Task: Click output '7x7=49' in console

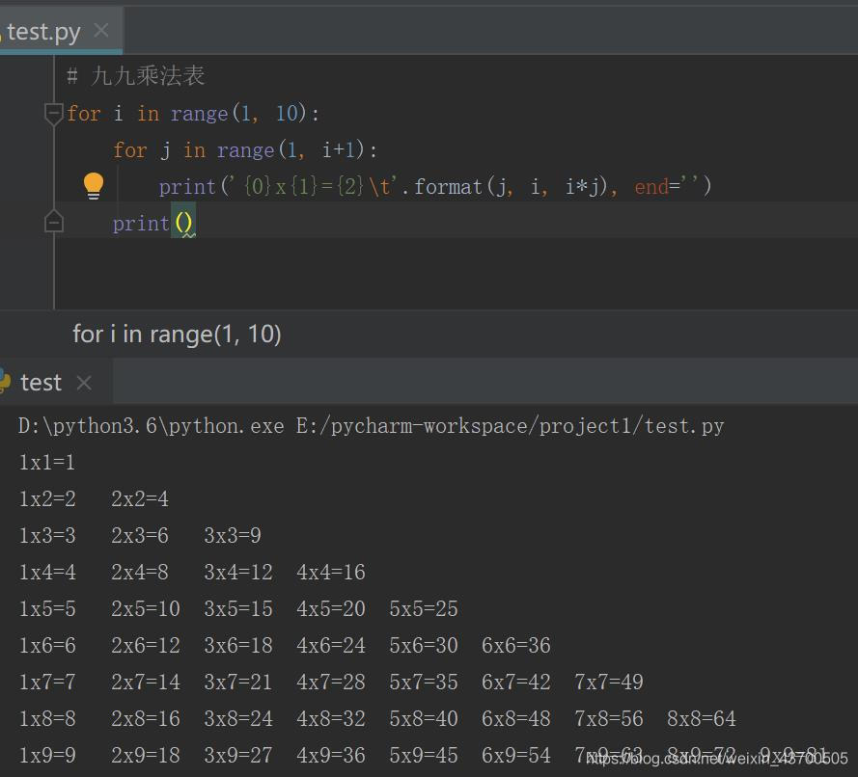Action: 609,682
